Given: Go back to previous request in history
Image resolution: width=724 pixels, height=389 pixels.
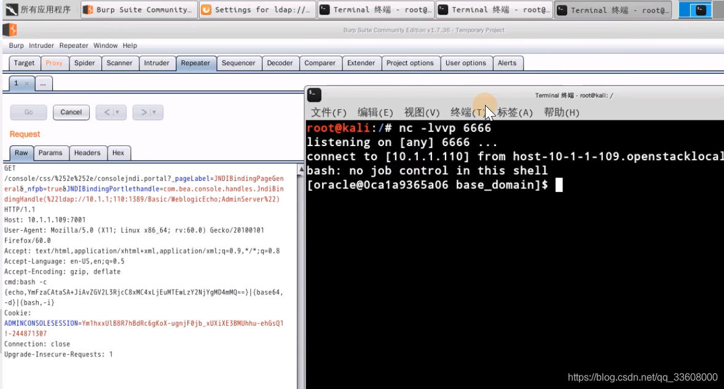Looking at the screenshot, I should pyautogui.click(x=107, y=112).
